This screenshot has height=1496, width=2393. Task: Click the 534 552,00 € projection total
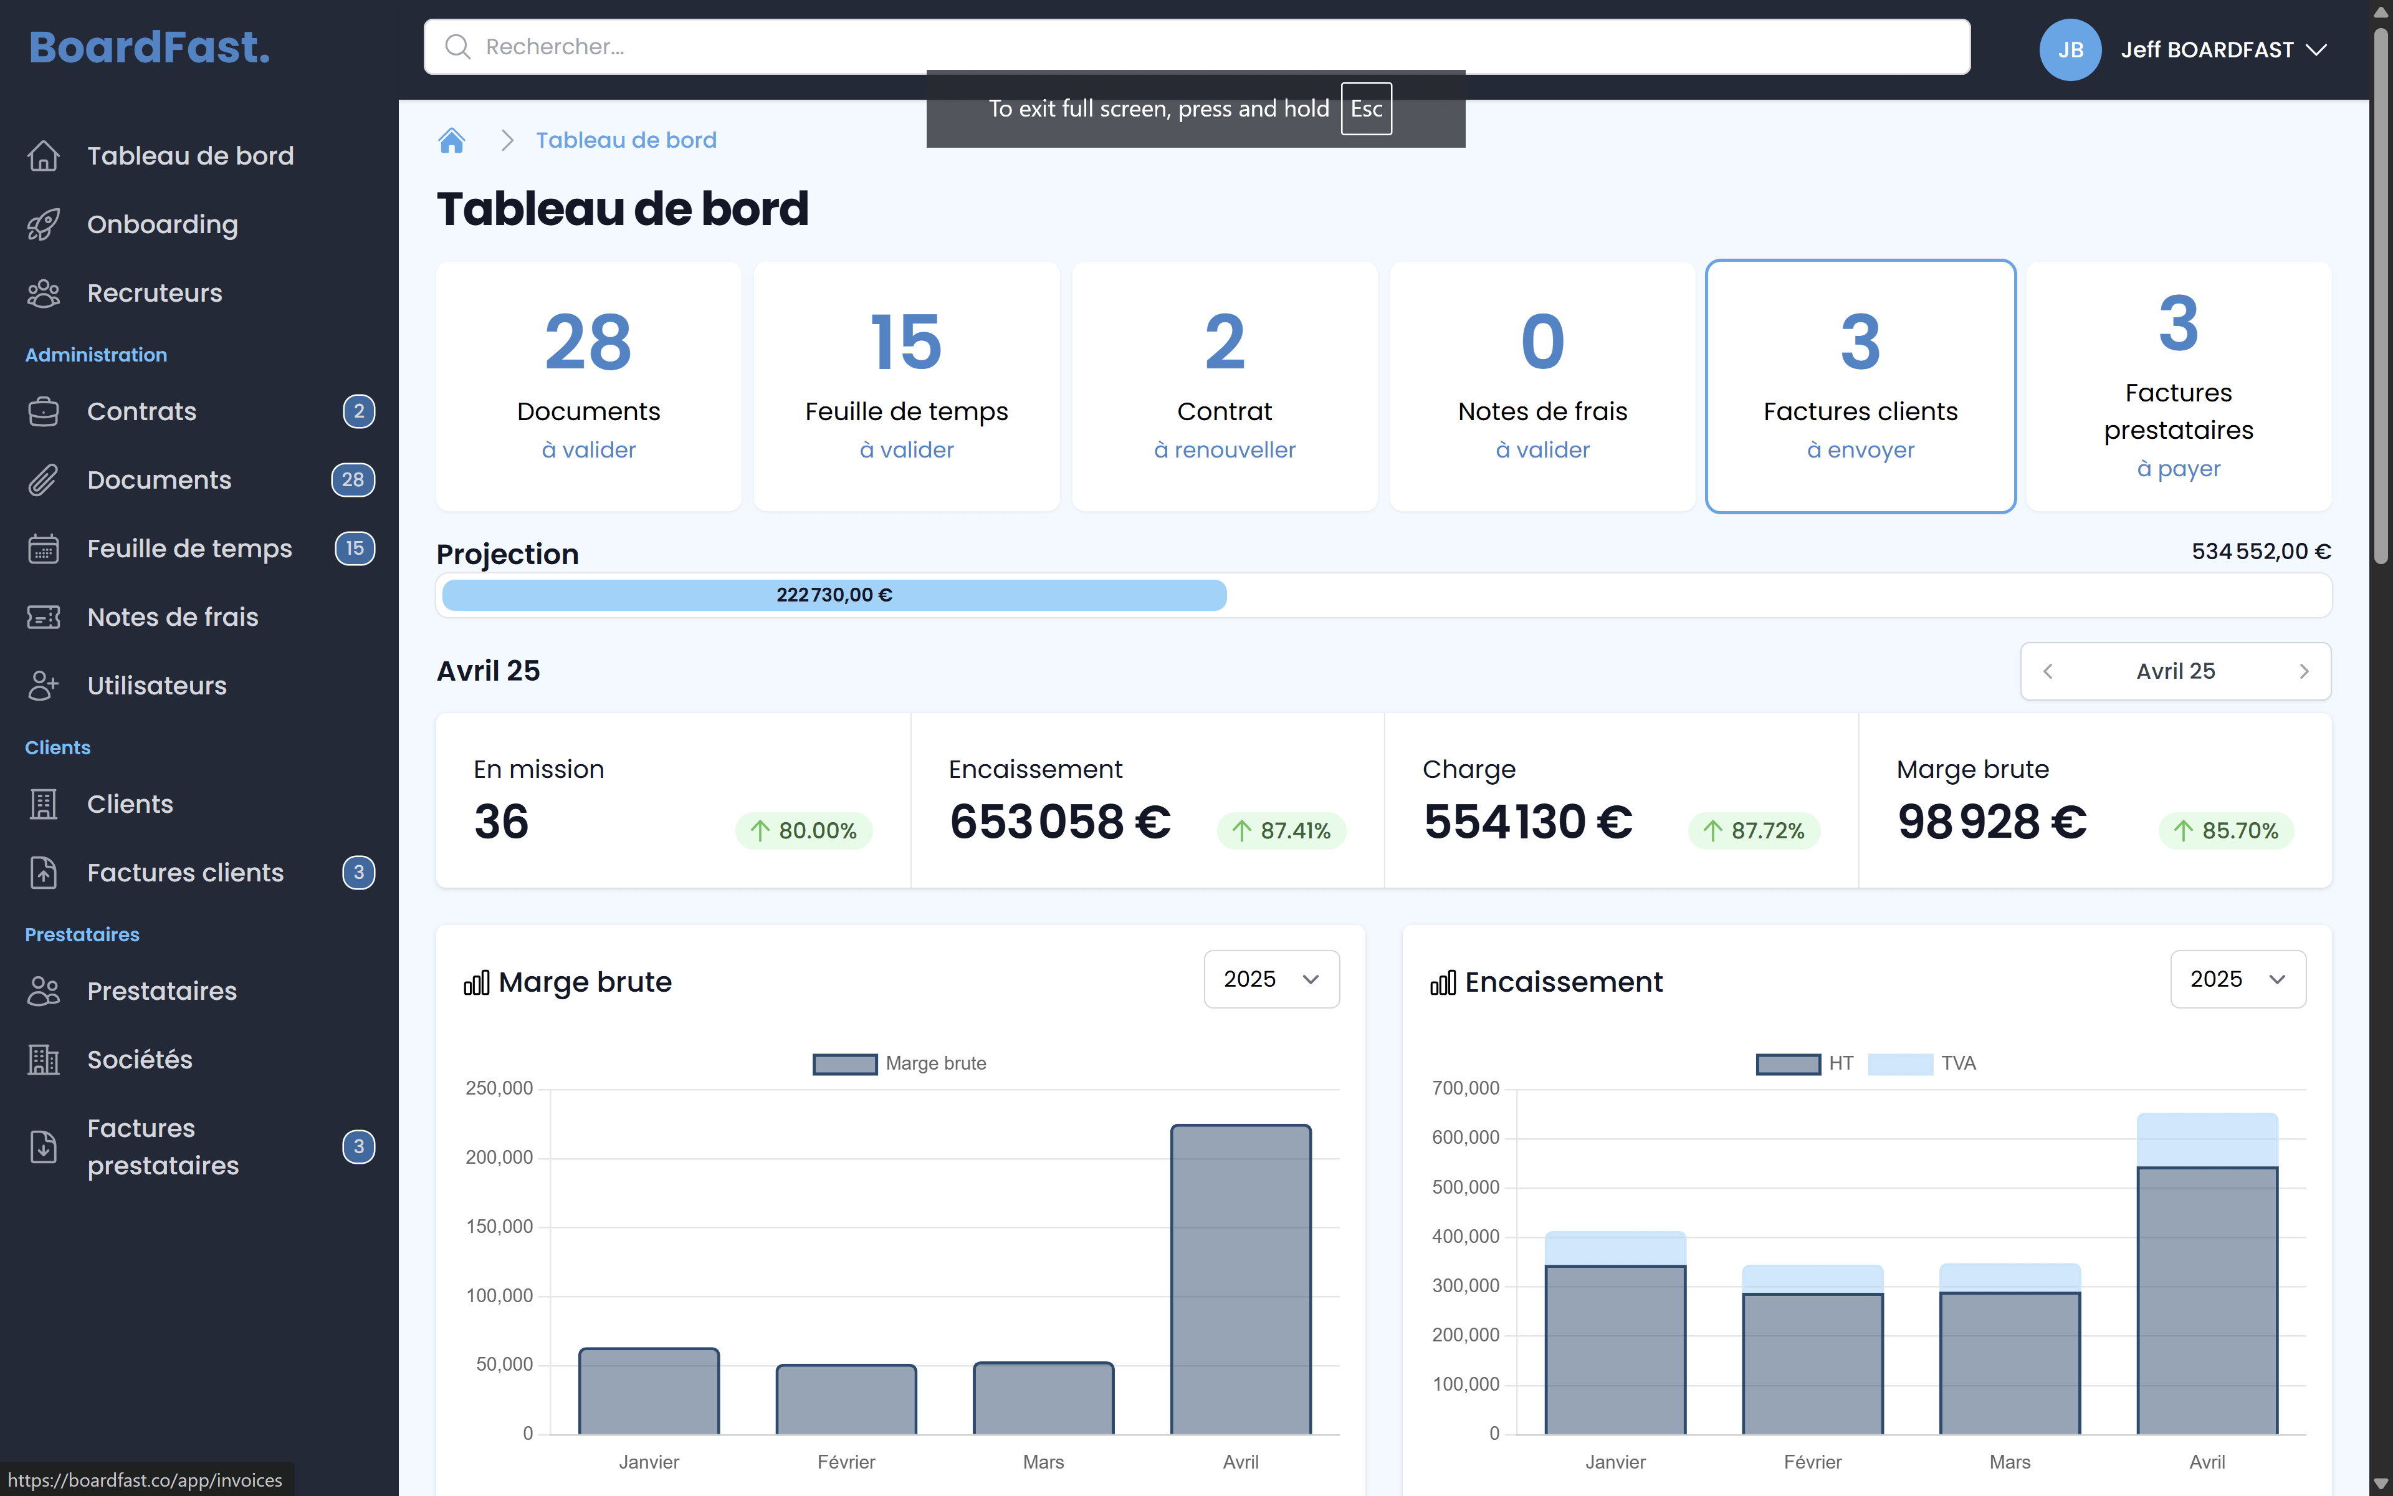click(2260, 551)
